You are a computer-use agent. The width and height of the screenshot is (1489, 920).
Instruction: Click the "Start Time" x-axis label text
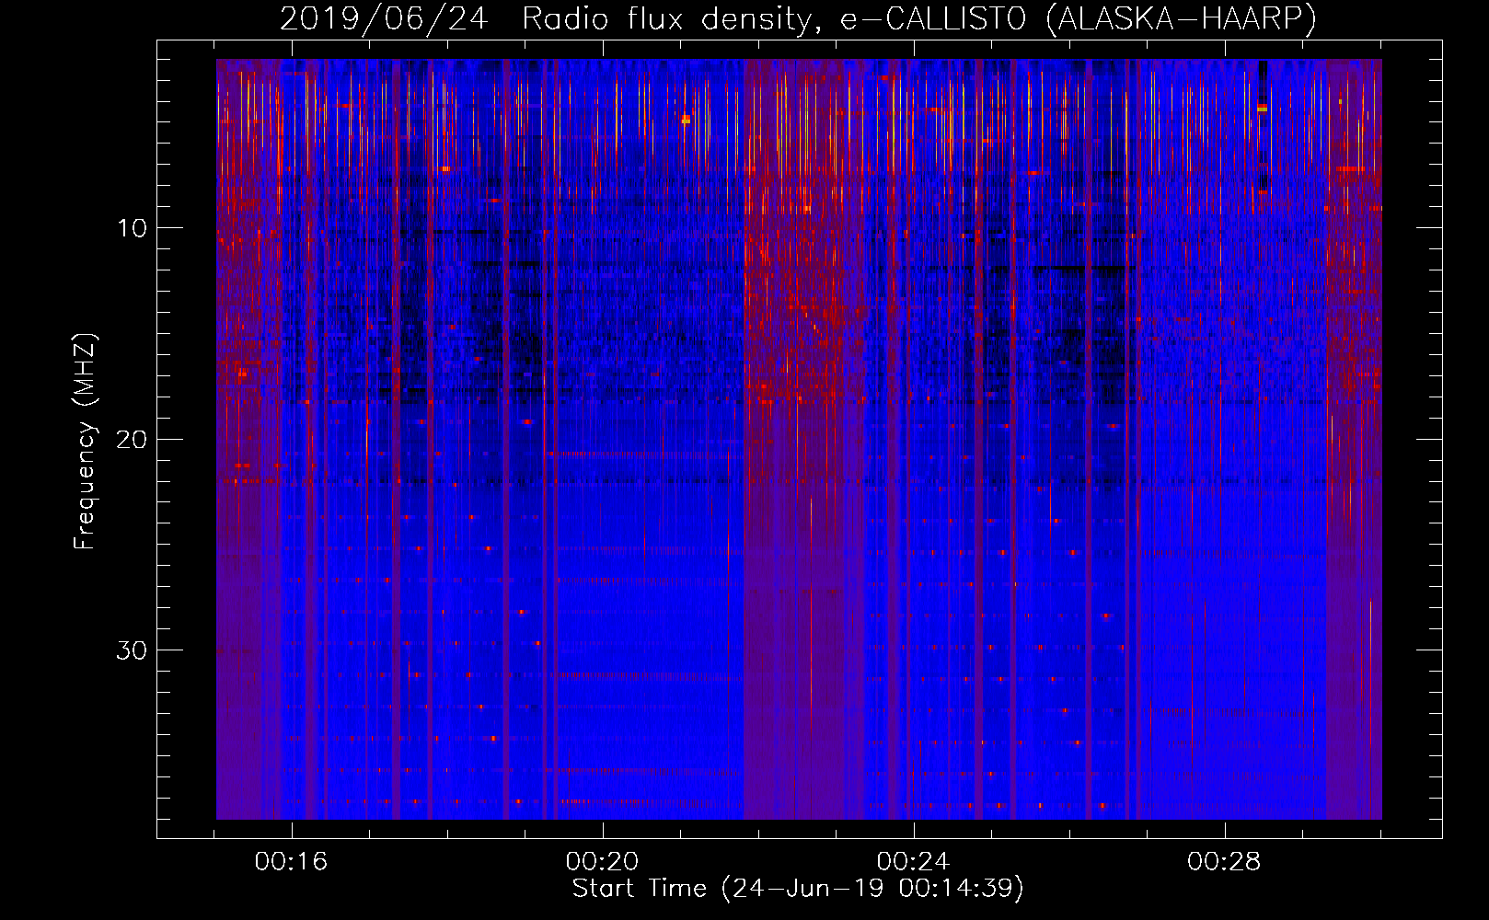[x=639, y=889]
